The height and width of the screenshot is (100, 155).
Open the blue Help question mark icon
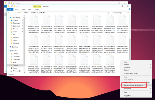pyautogui.click(x=129, y=9)
